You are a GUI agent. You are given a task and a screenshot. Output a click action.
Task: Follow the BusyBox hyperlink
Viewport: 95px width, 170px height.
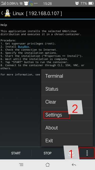[x=23, y=47]
